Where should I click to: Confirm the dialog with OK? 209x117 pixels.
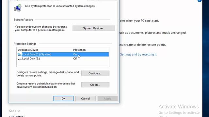coord(63,98)
